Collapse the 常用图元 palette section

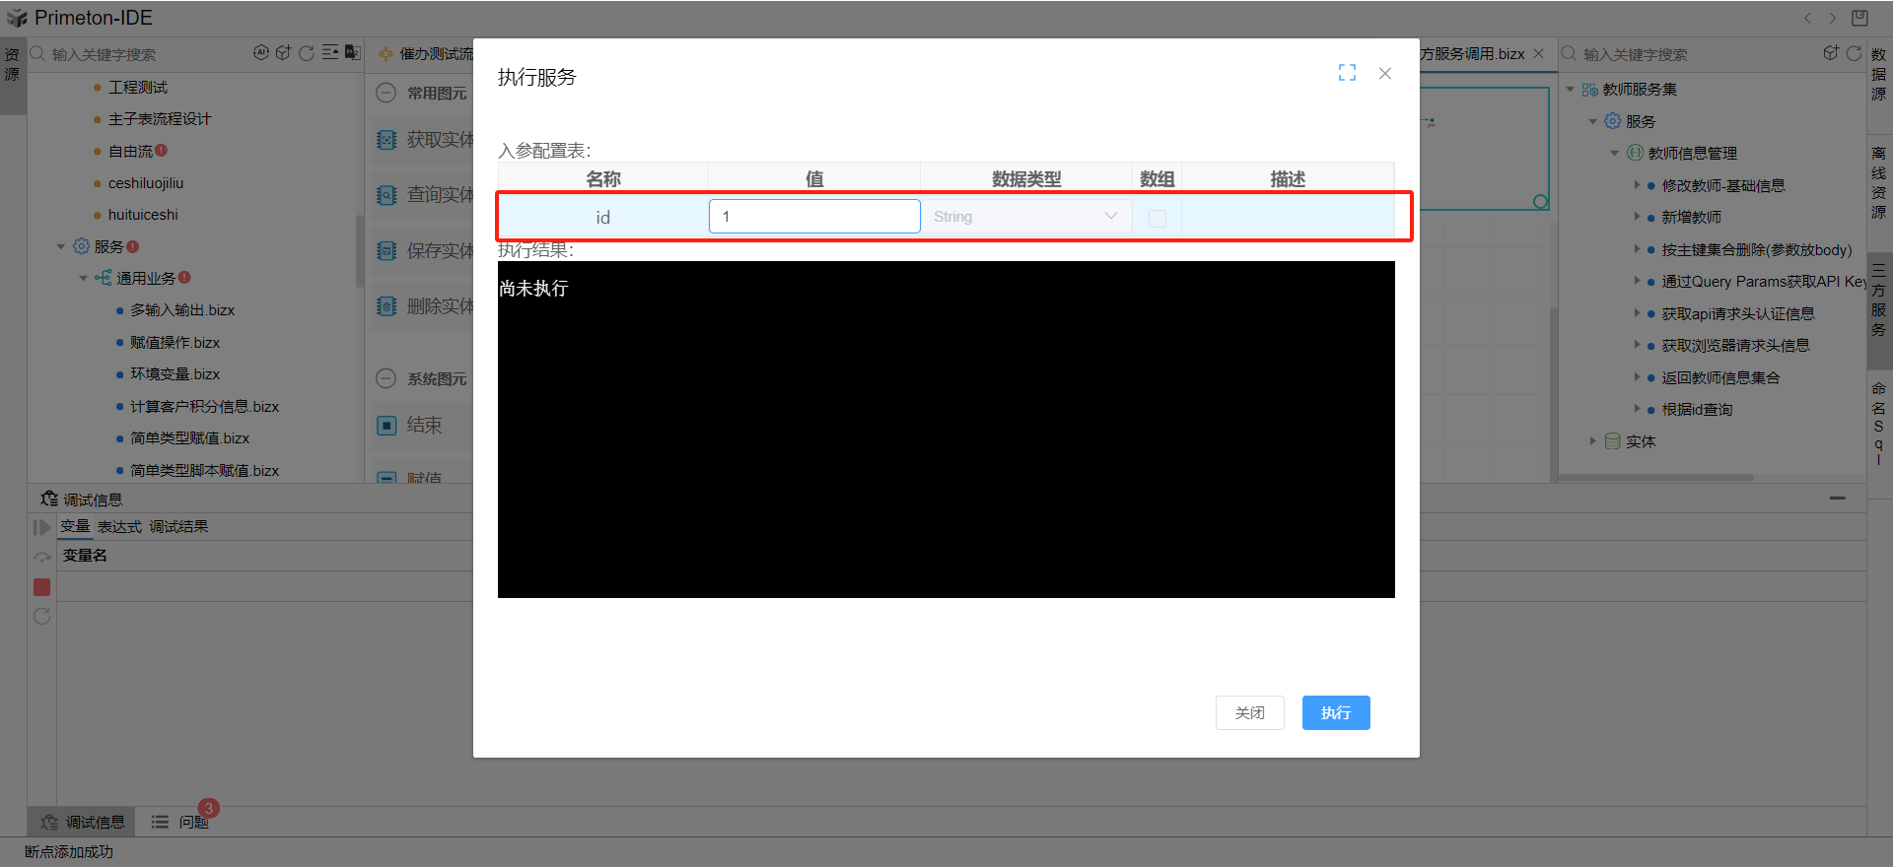coord(386,93)
